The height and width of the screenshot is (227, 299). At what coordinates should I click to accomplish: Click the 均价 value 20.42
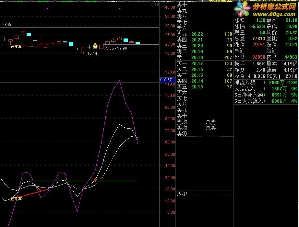(291, 33)
